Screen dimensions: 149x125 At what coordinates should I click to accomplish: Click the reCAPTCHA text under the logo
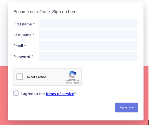73,80
